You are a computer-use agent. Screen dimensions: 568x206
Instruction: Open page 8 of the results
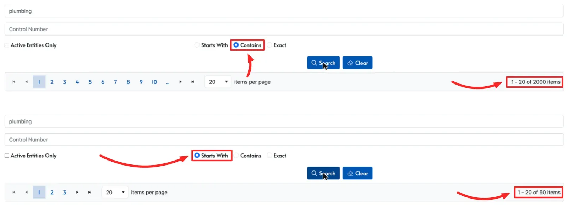pyautogui.click(x=128, y=82)
